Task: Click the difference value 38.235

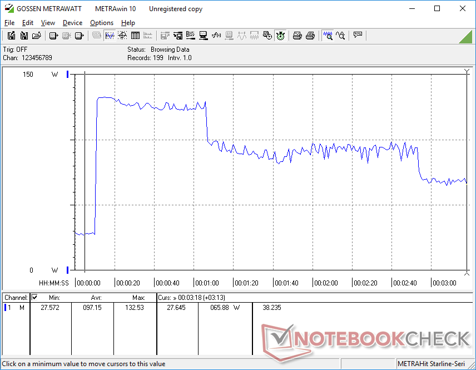Action: (x=272, y=308)
